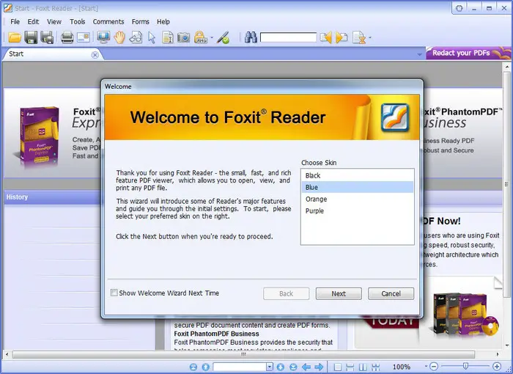Click the Zoom In plus button

coord(497,367)
